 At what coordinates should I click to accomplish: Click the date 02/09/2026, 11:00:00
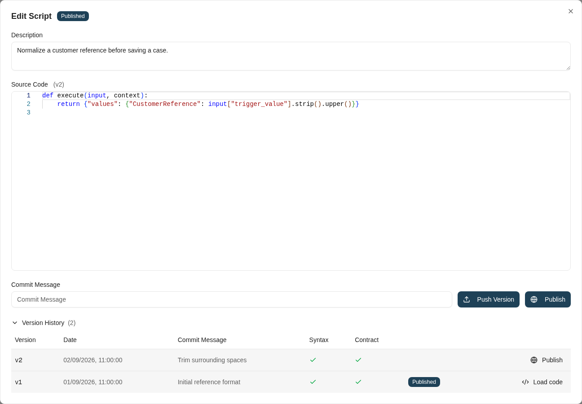point(93,360)
